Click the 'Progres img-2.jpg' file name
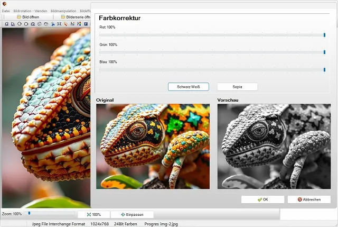Viewport: 338px width, 227px height. pos(161,224)
